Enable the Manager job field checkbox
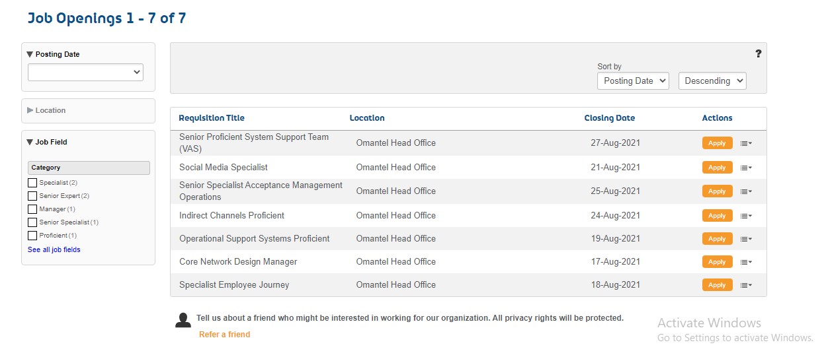The image size is (826, 359). tap(32, 209)
